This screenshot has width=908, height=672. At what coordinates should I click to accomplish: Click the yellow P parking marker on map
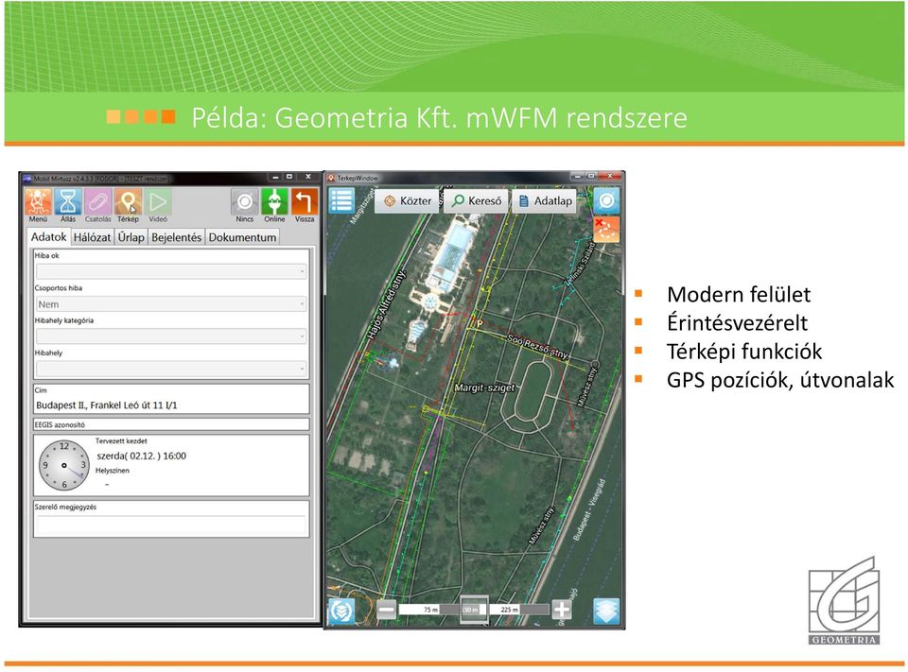(479, 323)
